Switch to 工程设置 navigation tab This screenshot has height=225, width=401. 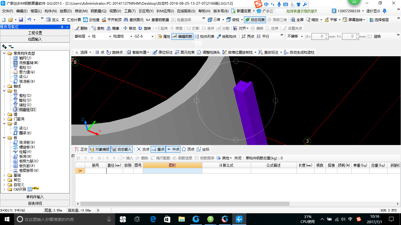(35, 33)
